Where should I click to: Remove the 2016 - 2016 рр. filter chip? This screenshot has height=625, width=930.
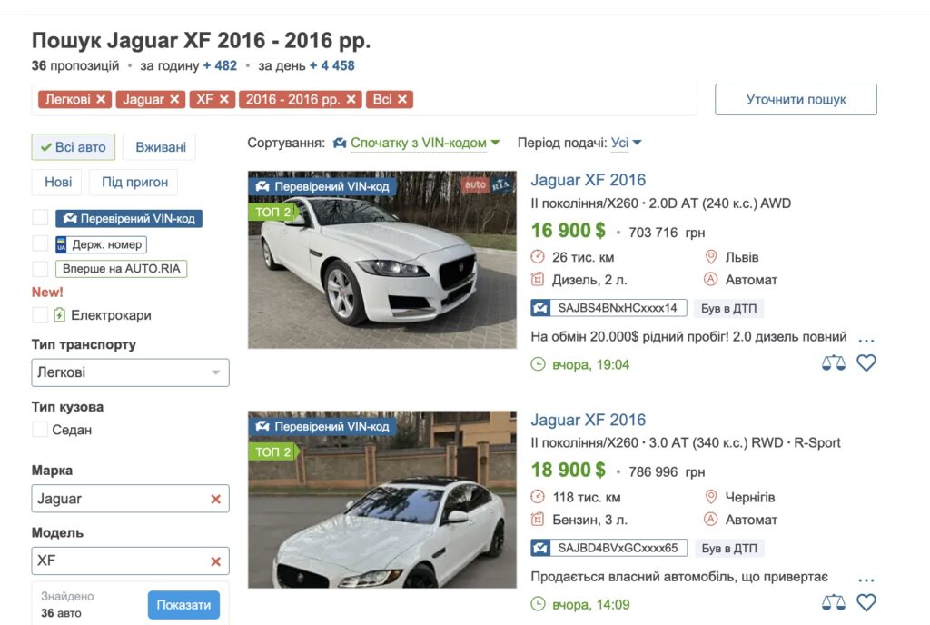point(352,100)
